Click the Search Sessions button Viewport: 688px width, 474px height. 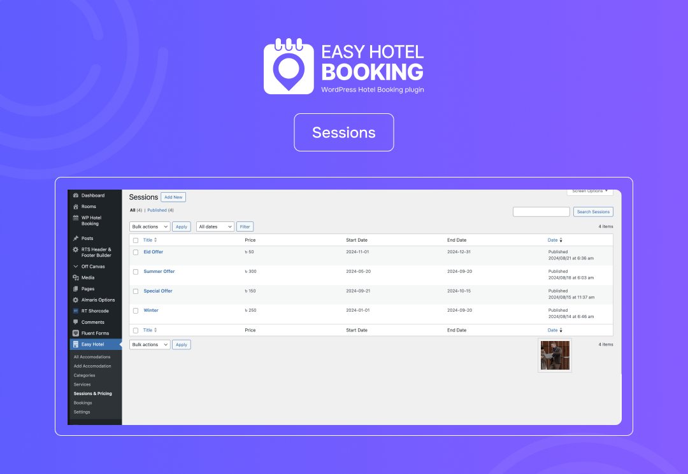click(593, 212)
